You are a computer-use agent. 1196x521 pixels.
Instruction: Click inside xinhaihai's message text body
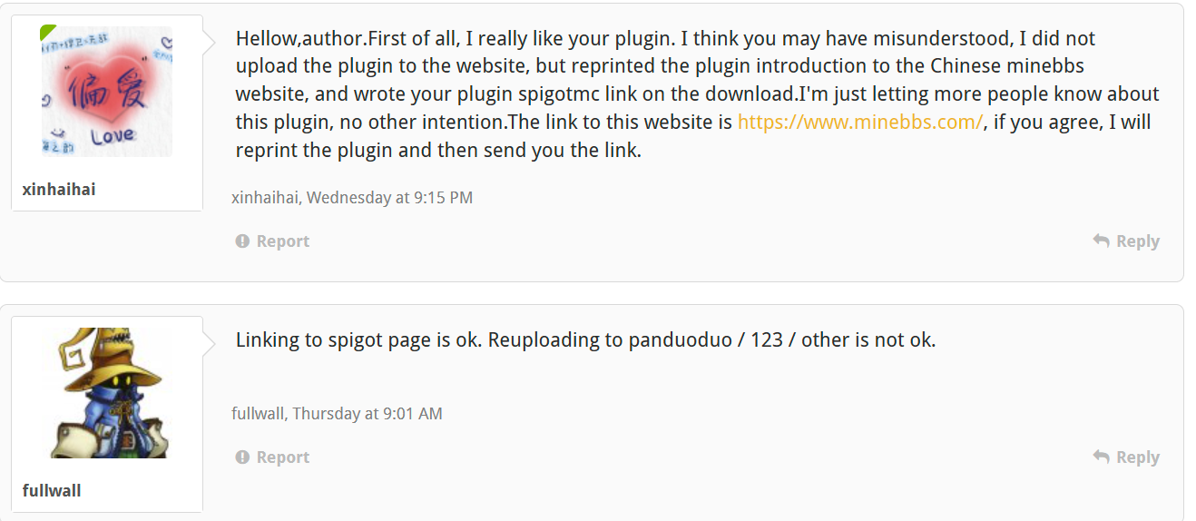(x=697, y=94)
